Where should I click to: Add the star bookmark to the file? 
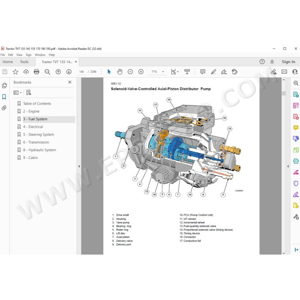click(15, 72)
